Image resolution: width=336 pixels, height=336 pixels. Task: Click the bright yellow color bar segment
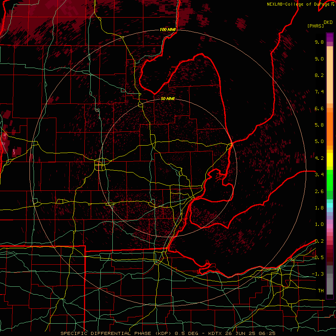(x=330, y=160)
